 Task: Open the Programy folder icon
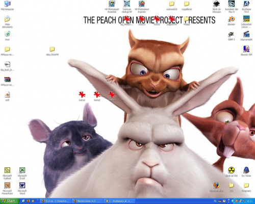[x=246, y=185]
